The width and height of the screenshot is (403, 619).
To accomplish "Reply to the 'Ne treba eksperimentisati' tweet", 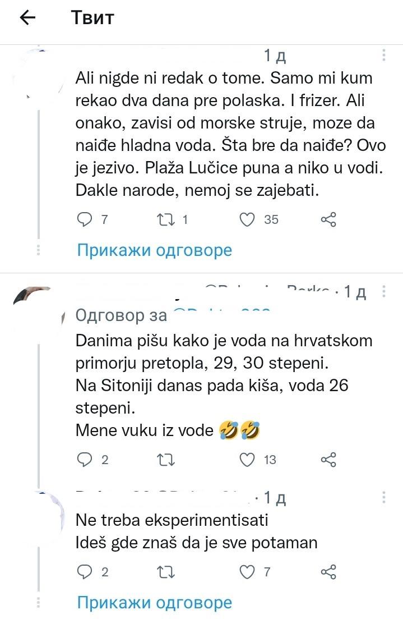I will pos(84,572).
